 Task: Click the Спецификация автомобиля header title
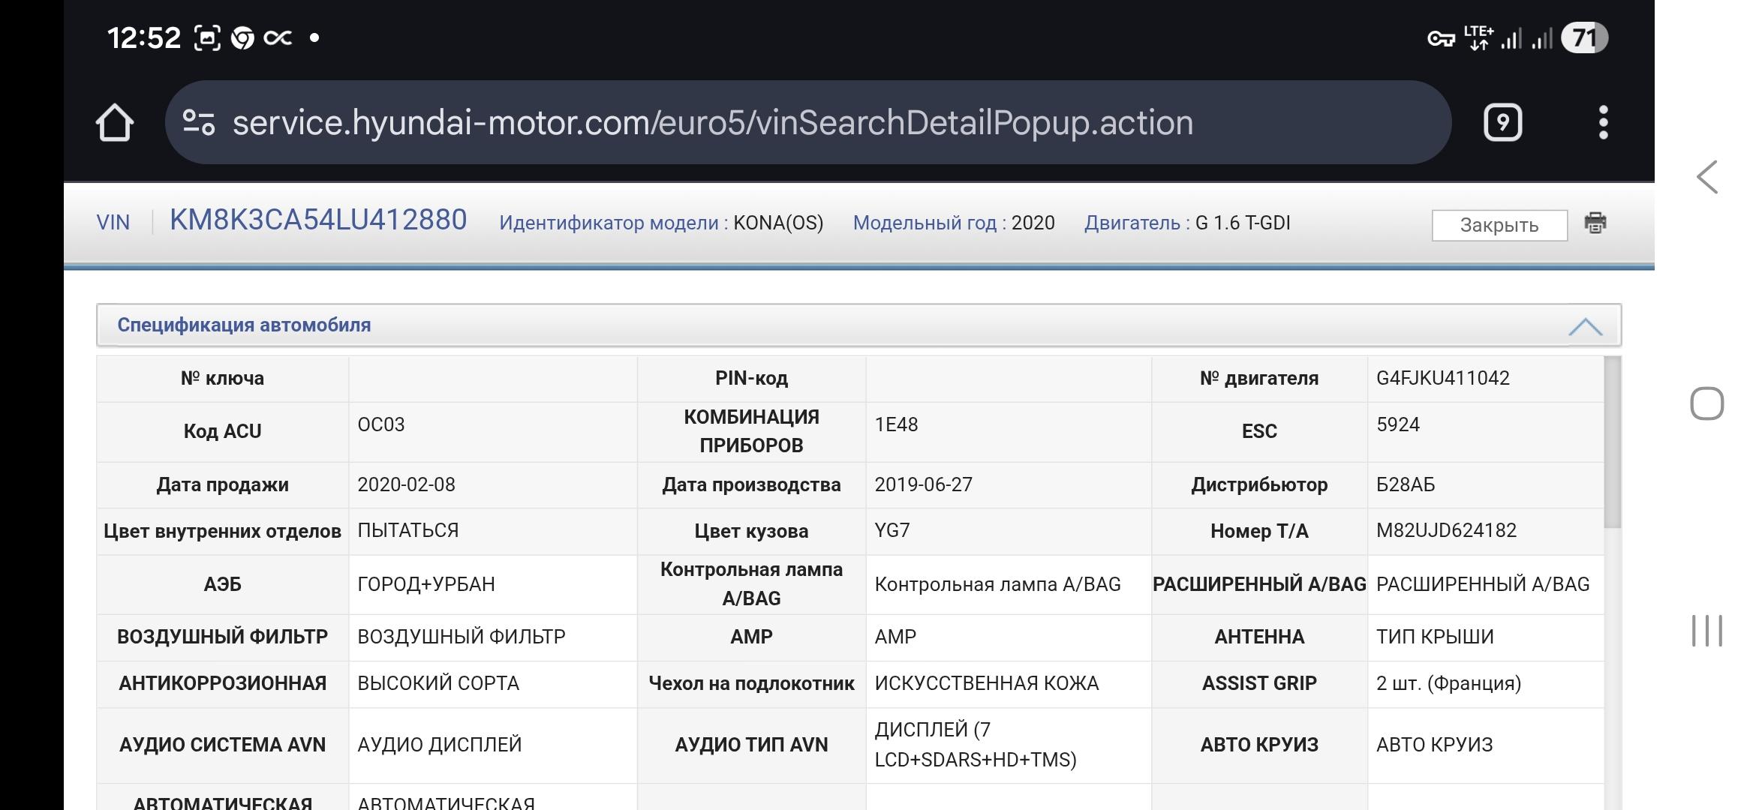click(244, 325)
